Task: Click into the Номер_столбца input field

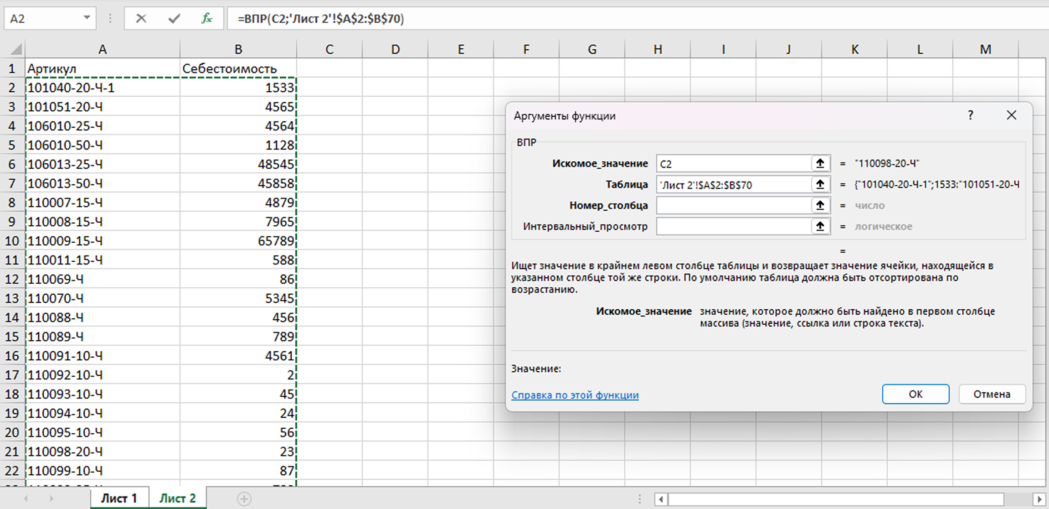Action: 733,205
